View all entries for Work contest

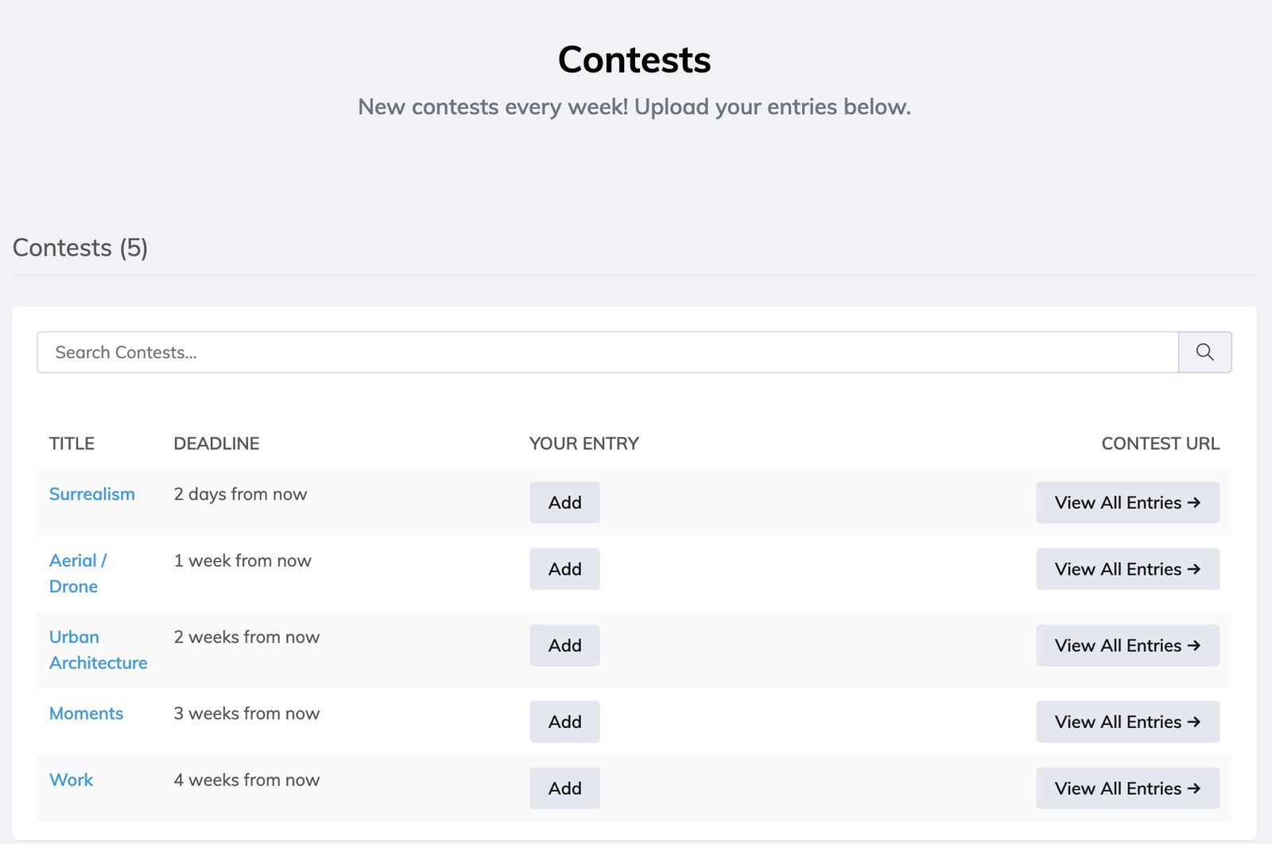[x=1127, y=788]
